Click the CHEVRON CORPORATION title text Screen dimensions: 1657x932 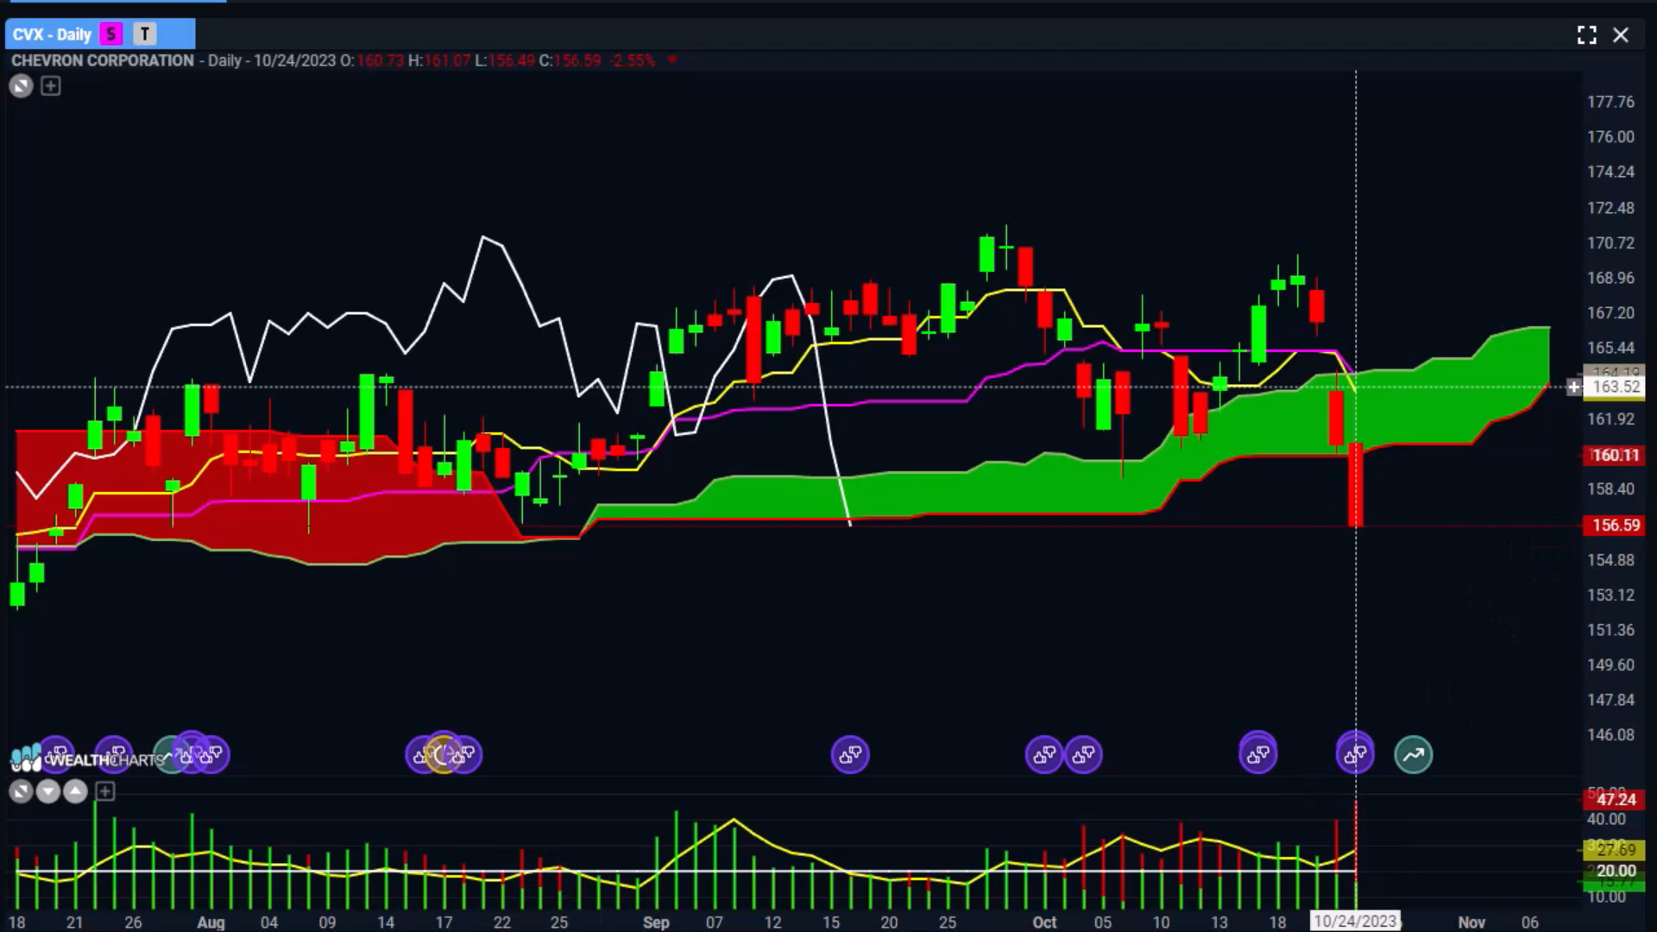[103, 60]
